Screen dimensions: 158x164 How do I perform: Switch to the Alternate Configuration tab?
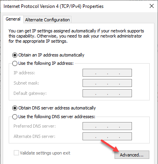pos(47,20)
